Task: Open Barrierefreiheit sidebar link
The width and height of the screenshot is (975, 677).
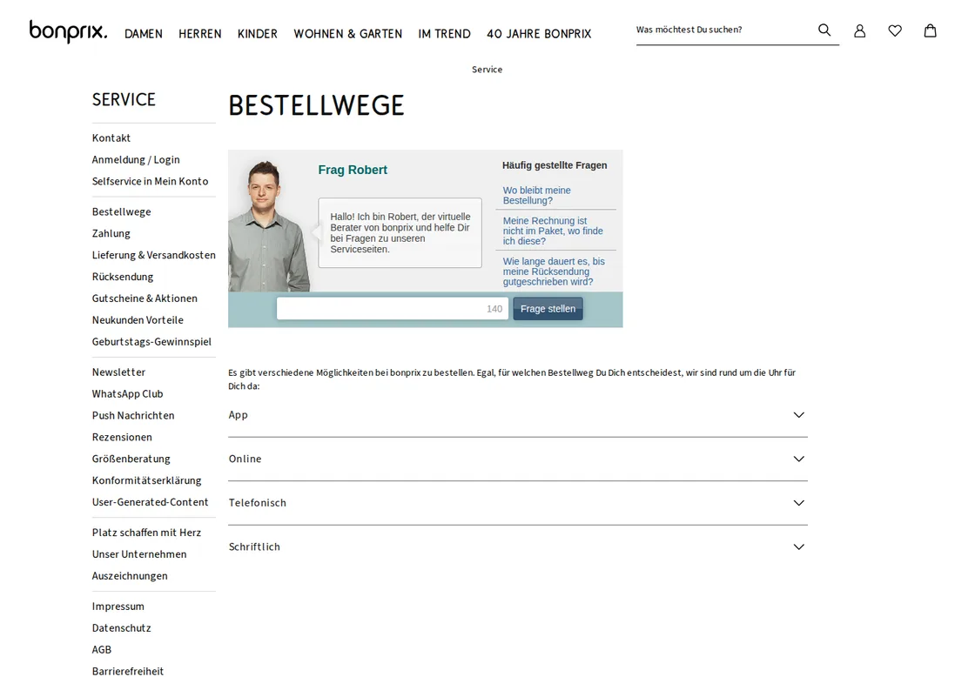Action: [x=127, y=671]
